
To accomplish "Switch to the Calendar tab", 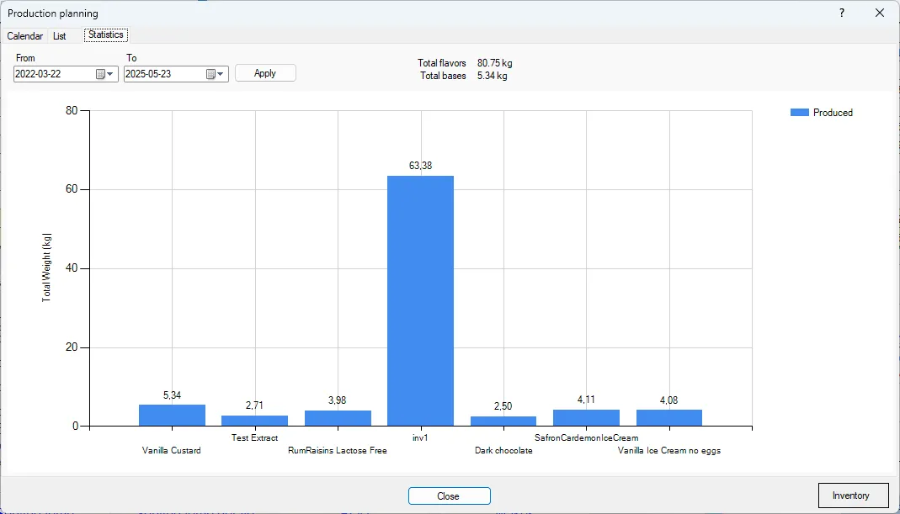I will 24,35.
